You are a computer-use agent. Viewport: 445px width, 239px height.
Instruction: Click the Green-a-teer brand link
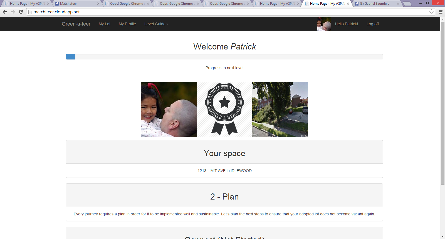(76, 24)
